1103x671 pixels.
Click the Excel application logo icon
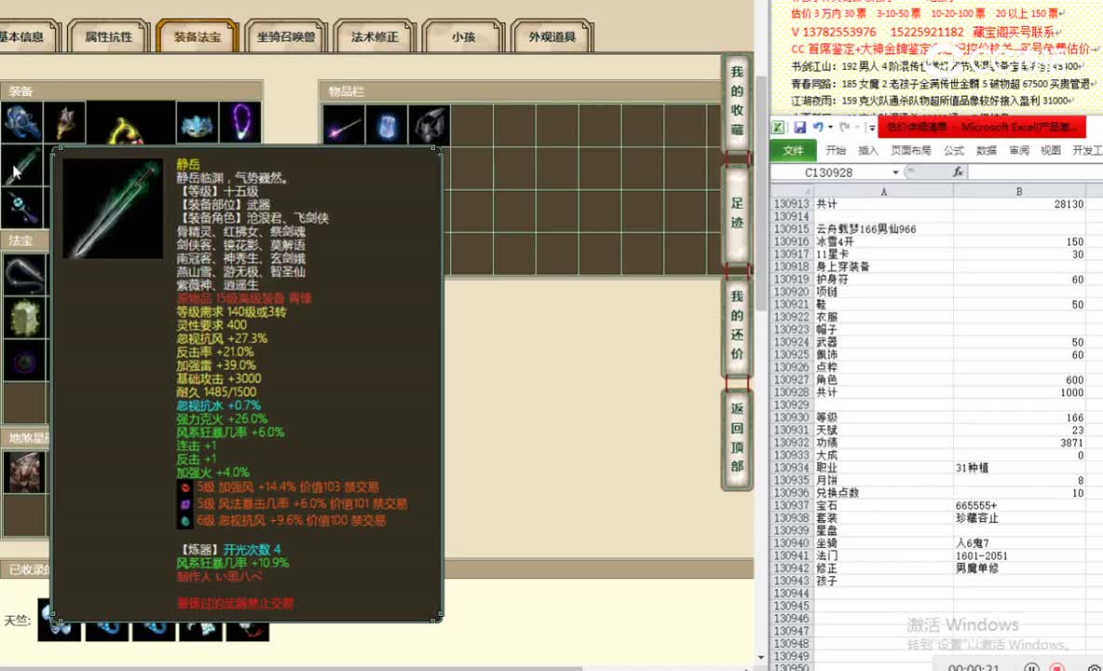pos(778,128)
